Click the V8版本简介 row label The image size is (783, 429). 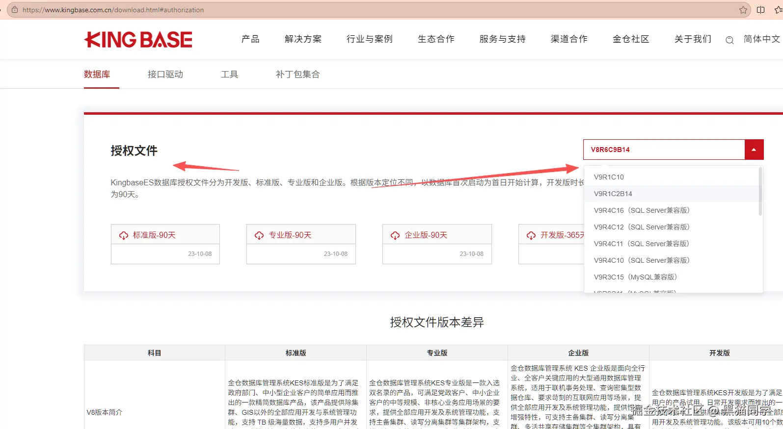point(105,412)
